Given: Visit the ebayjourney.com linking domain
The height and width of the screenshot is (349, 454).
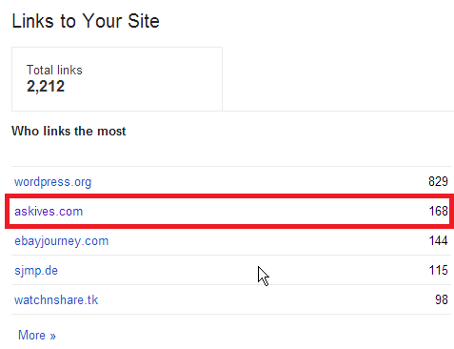Looking at the screenshot, I should tap(62, 241).
